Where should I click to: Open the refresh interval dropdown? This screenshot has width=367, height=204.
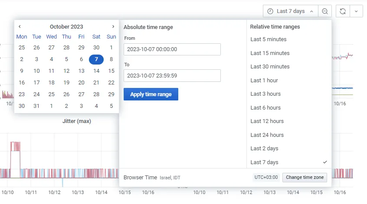point(356,11)
